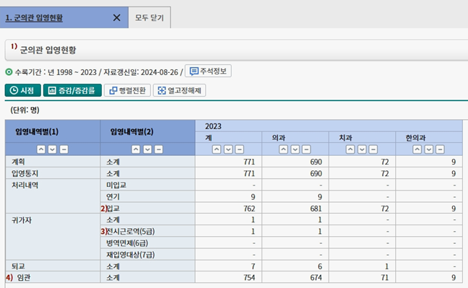Click the 2023 year header

click(x=213, y=126)
